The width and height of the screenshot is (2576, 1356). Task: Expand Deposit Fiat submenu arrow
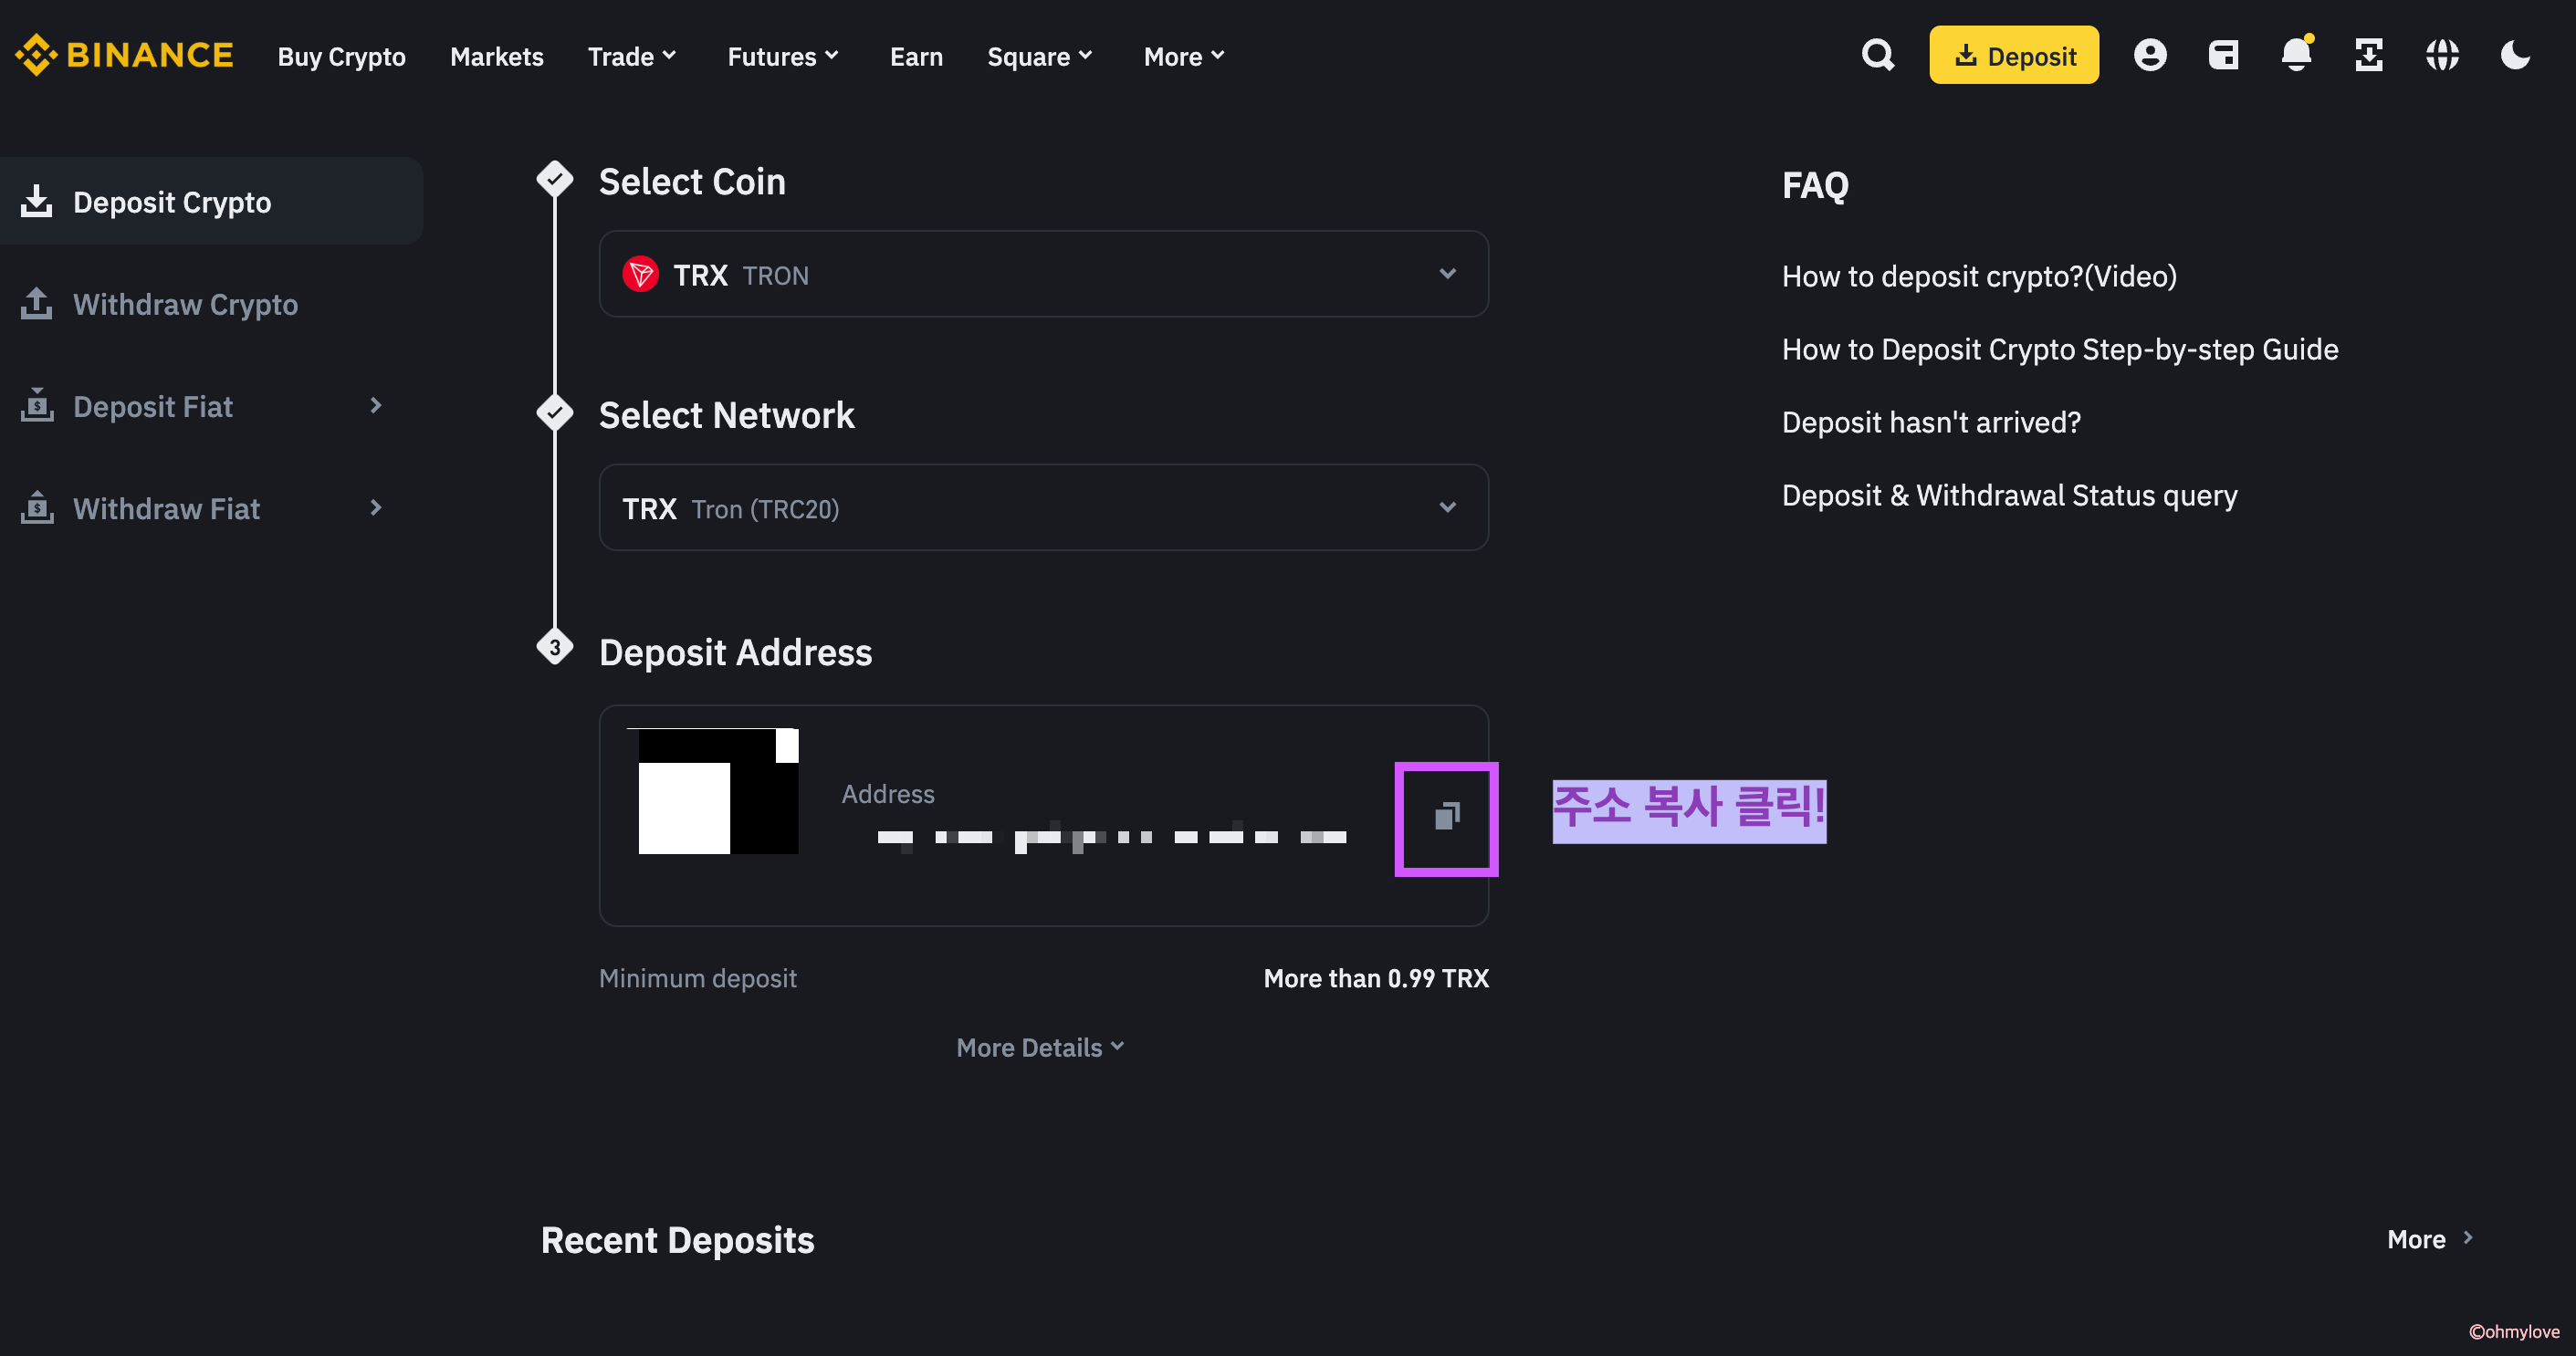[x=376, y=405]
